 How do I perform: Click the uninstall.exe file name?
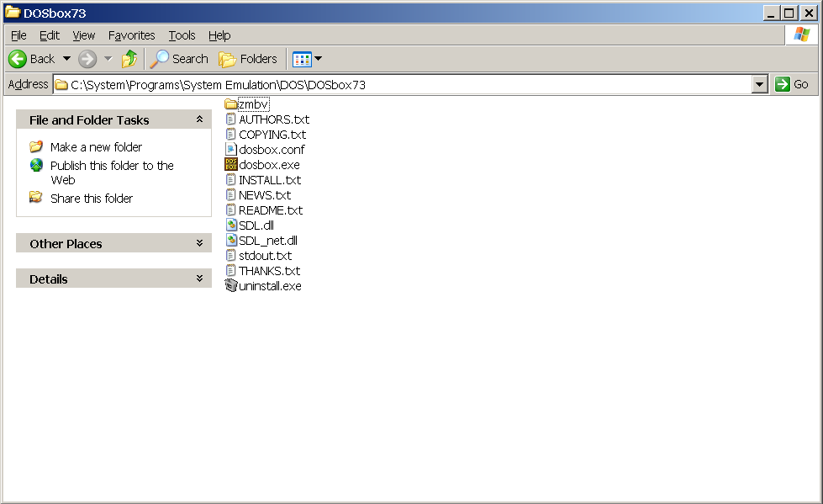[x=271, y=286]
